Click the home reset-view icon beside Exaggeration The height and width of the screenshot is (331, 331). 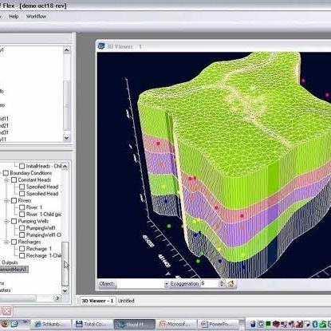[x=231, y=283]
